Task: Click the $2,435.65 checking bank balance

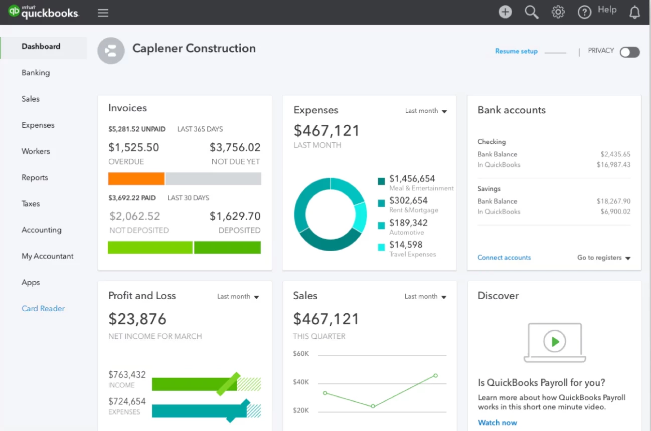Action: (615, 154)
